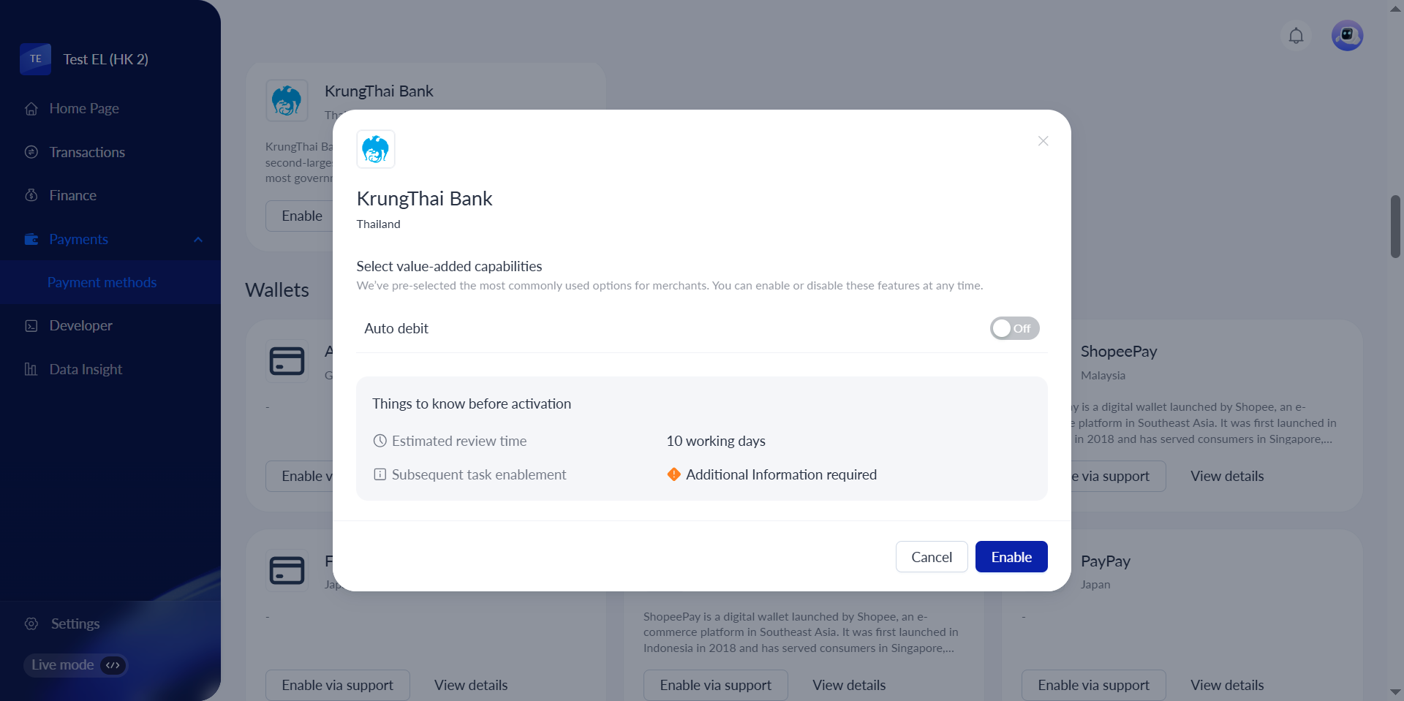Click the KrungThai Bank logo in dialog
1404x701 pixels.
pos(376,149)
